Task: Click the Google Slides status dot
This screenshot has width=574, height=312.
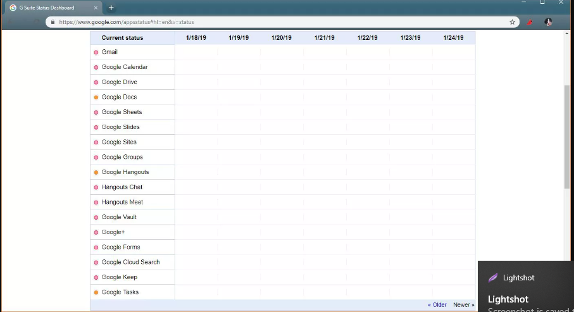Action: coord(96,127)
